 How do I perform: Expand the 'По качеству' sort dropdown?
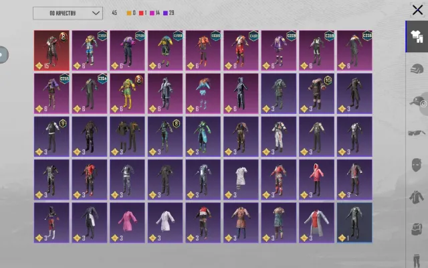point(68,13)
